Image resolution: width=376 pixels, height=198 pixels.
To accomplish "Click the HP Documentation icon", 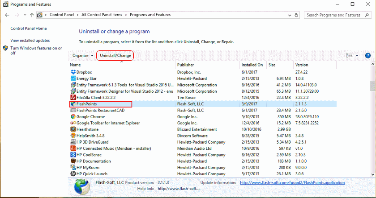I will click(x=73, y=161).
